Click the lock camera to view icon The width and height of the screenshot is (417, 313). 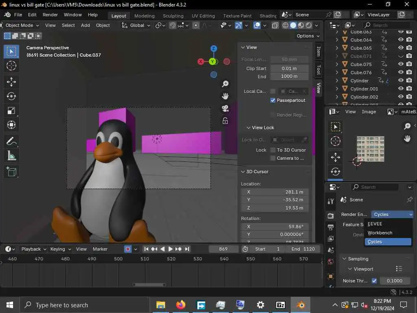pos(225,121)
